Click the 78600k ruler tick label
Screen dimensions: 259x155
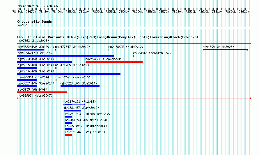tap(204, 12)
